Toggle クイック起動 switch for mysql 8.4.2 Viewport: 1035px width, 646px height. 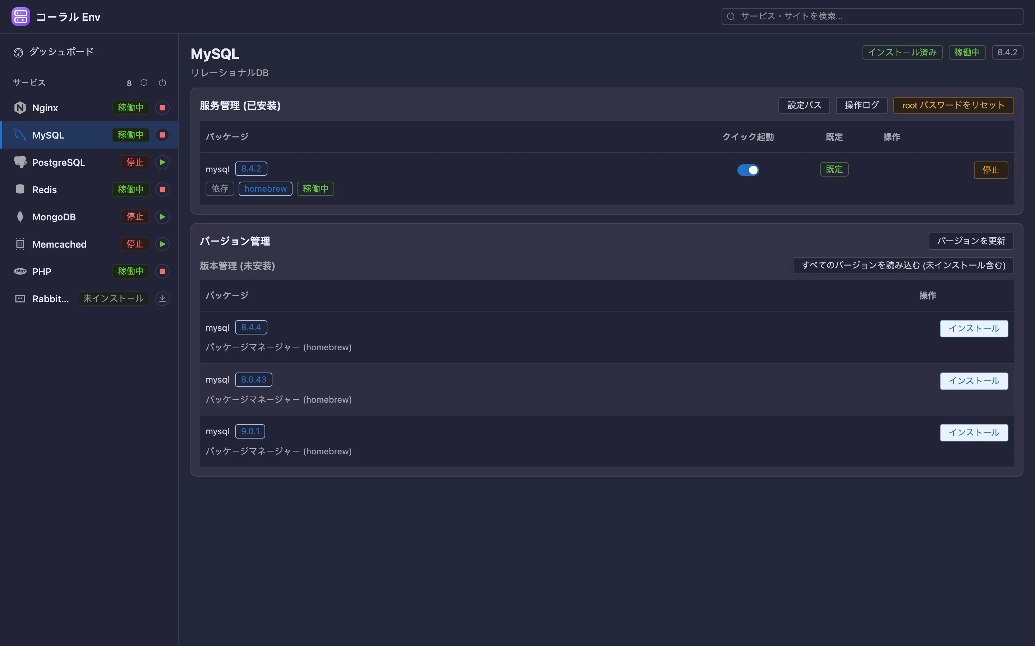(x=748, y=170)
